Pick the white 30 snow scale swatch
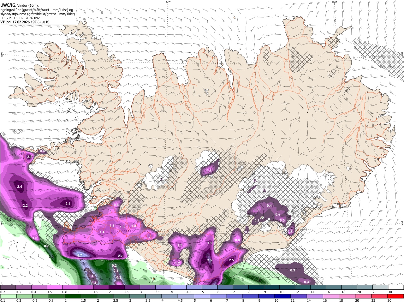This screenshot has width=404, height=303. [395, 288]
